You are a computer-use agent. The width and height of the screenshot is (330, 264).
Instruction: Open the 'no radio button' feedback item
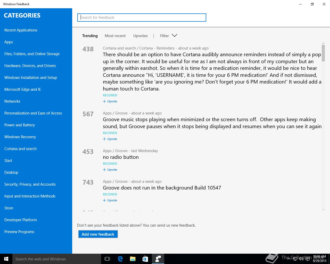click(x=121, y=157)
